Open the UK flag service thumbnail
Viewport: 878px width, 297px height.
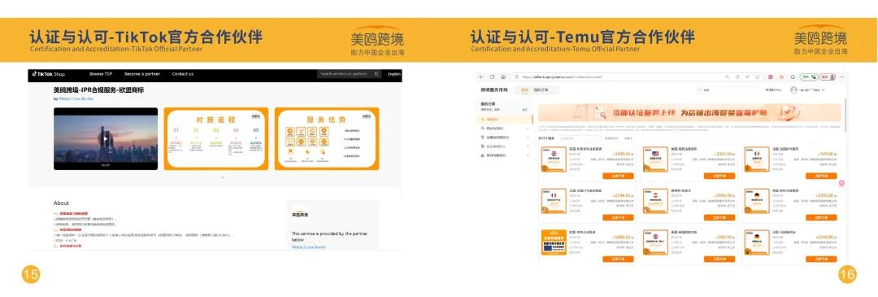[554, 159]
